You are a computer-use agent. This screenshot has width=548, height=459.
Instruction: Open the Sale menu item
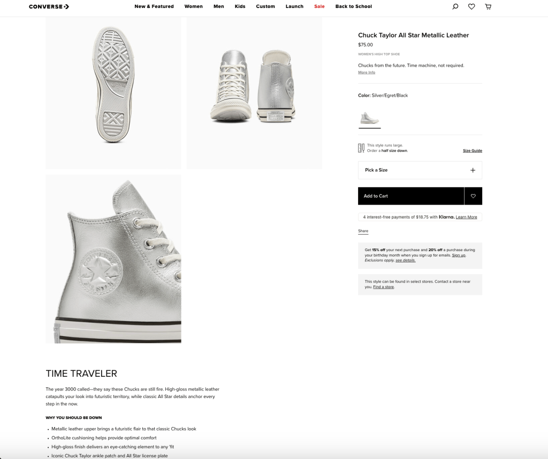click(x=319, y=6)
